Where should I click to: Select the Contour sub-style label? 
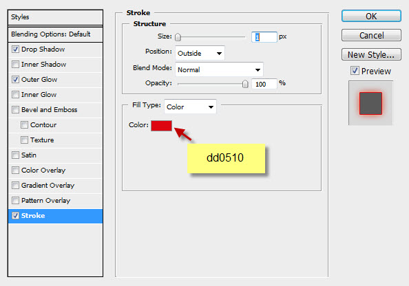[43, 124]
